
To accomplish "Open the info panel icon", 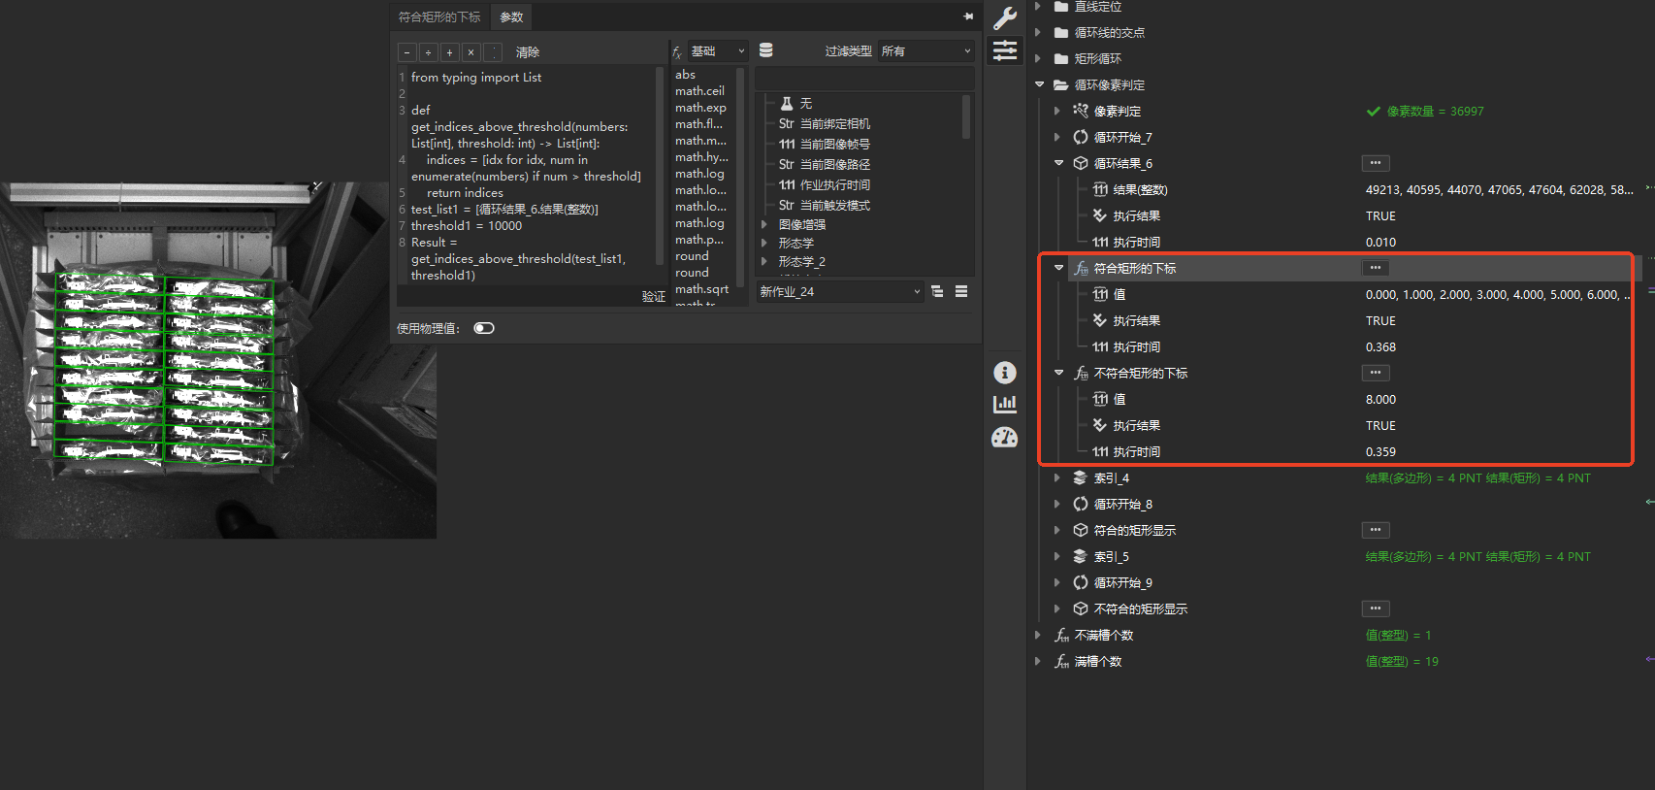I will click(1005, 373).
